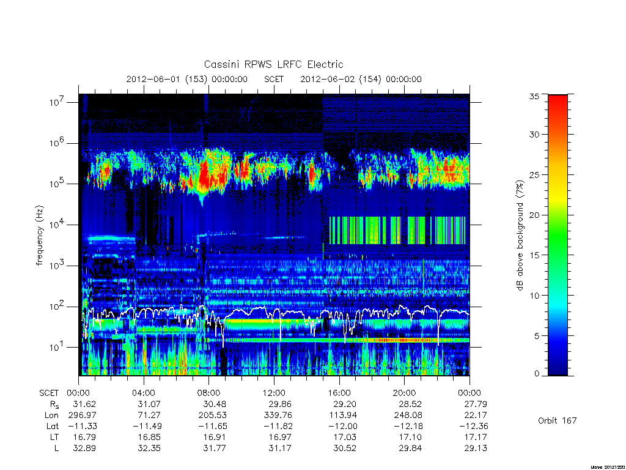
Task: Click the 10^4 frequency tick label
Action: tap(57, 224)
